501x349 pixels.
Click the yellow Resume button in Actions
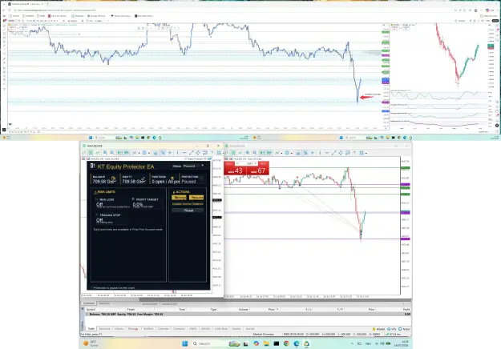[x=196, y=198]
